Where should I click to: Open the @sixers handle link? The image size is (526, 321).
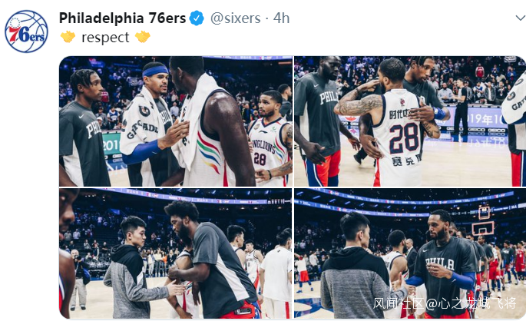[x=236, y=18]
